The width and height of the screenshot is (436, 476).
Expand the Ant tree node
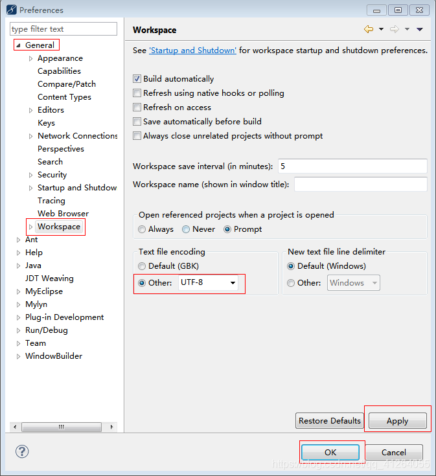pyautogui.click(x=19, y=240)
